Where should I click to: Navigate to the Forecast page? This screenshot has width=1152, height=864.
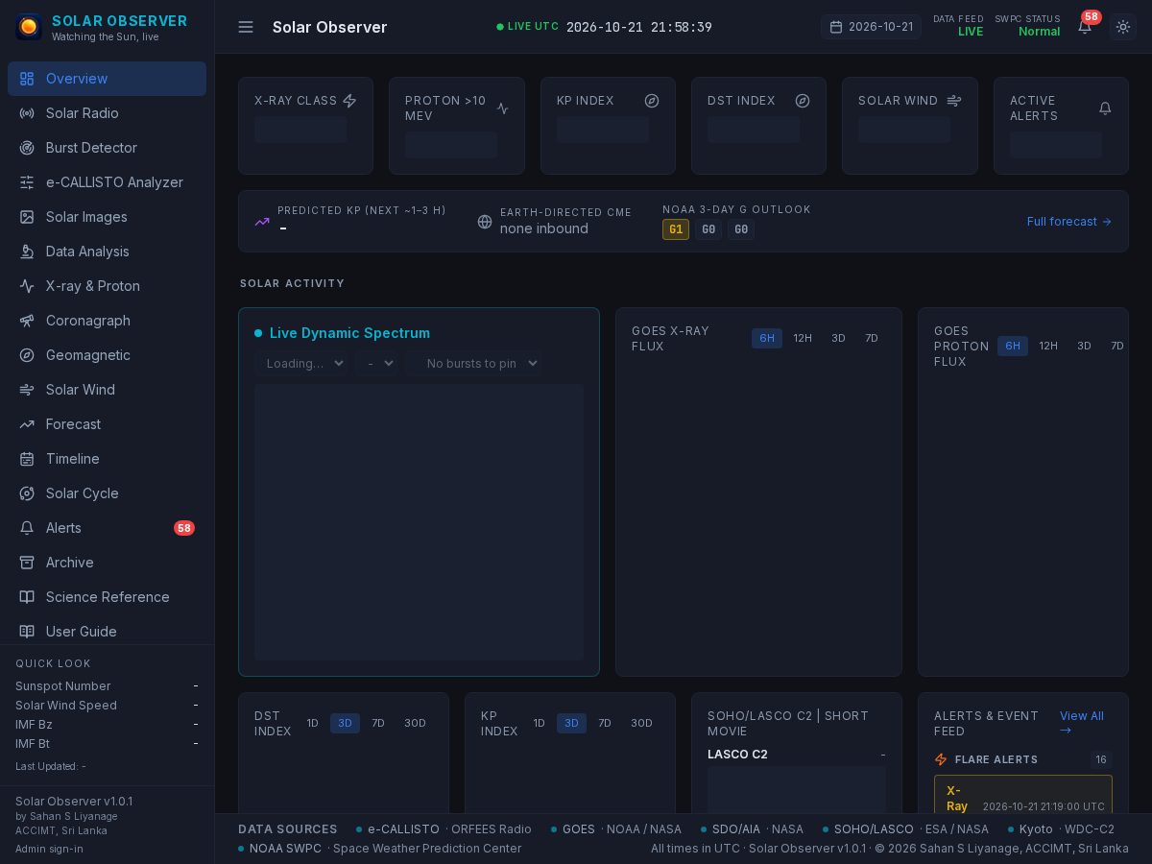107,424
